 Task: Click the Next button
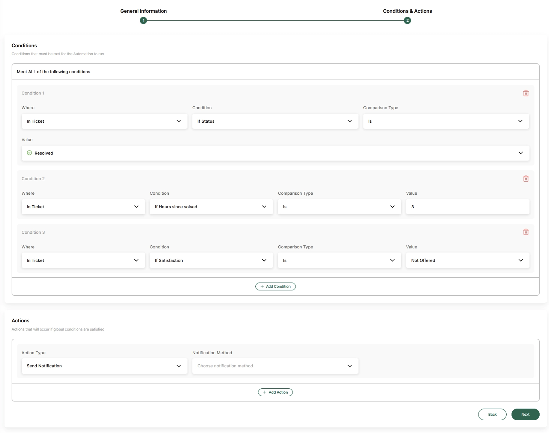(525, 414)
